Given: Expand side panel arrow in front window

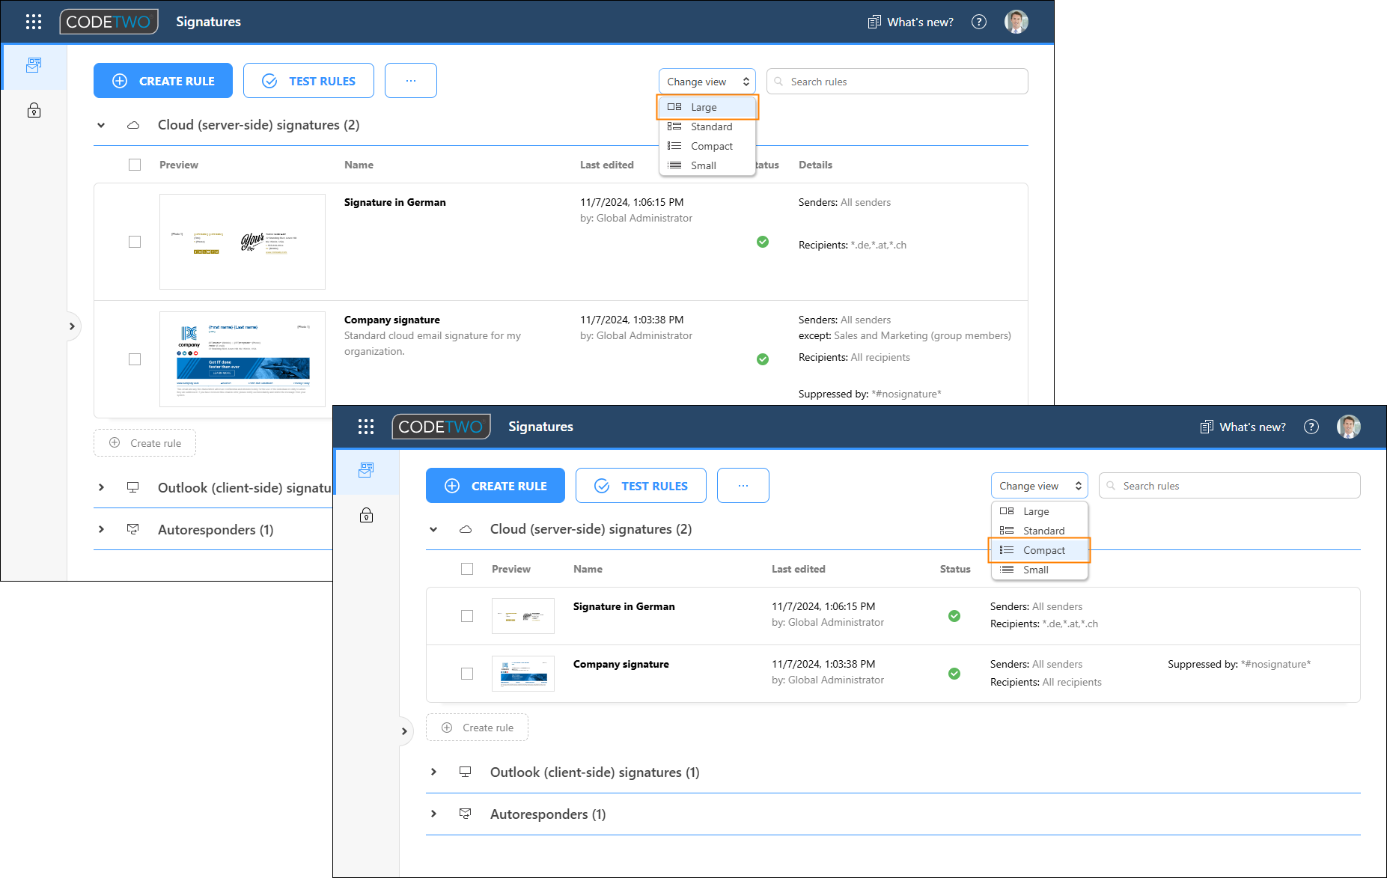Looking at the screenshot, I should [x=404, y=731].
